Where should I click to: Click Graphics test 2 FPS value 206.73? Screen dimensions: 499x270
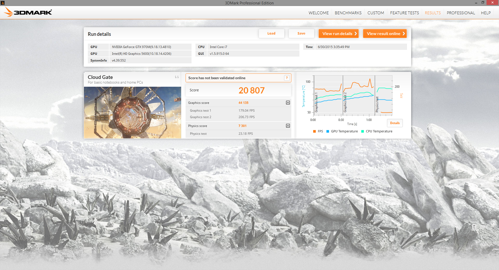pyautogui.click(x=247, y=117)
